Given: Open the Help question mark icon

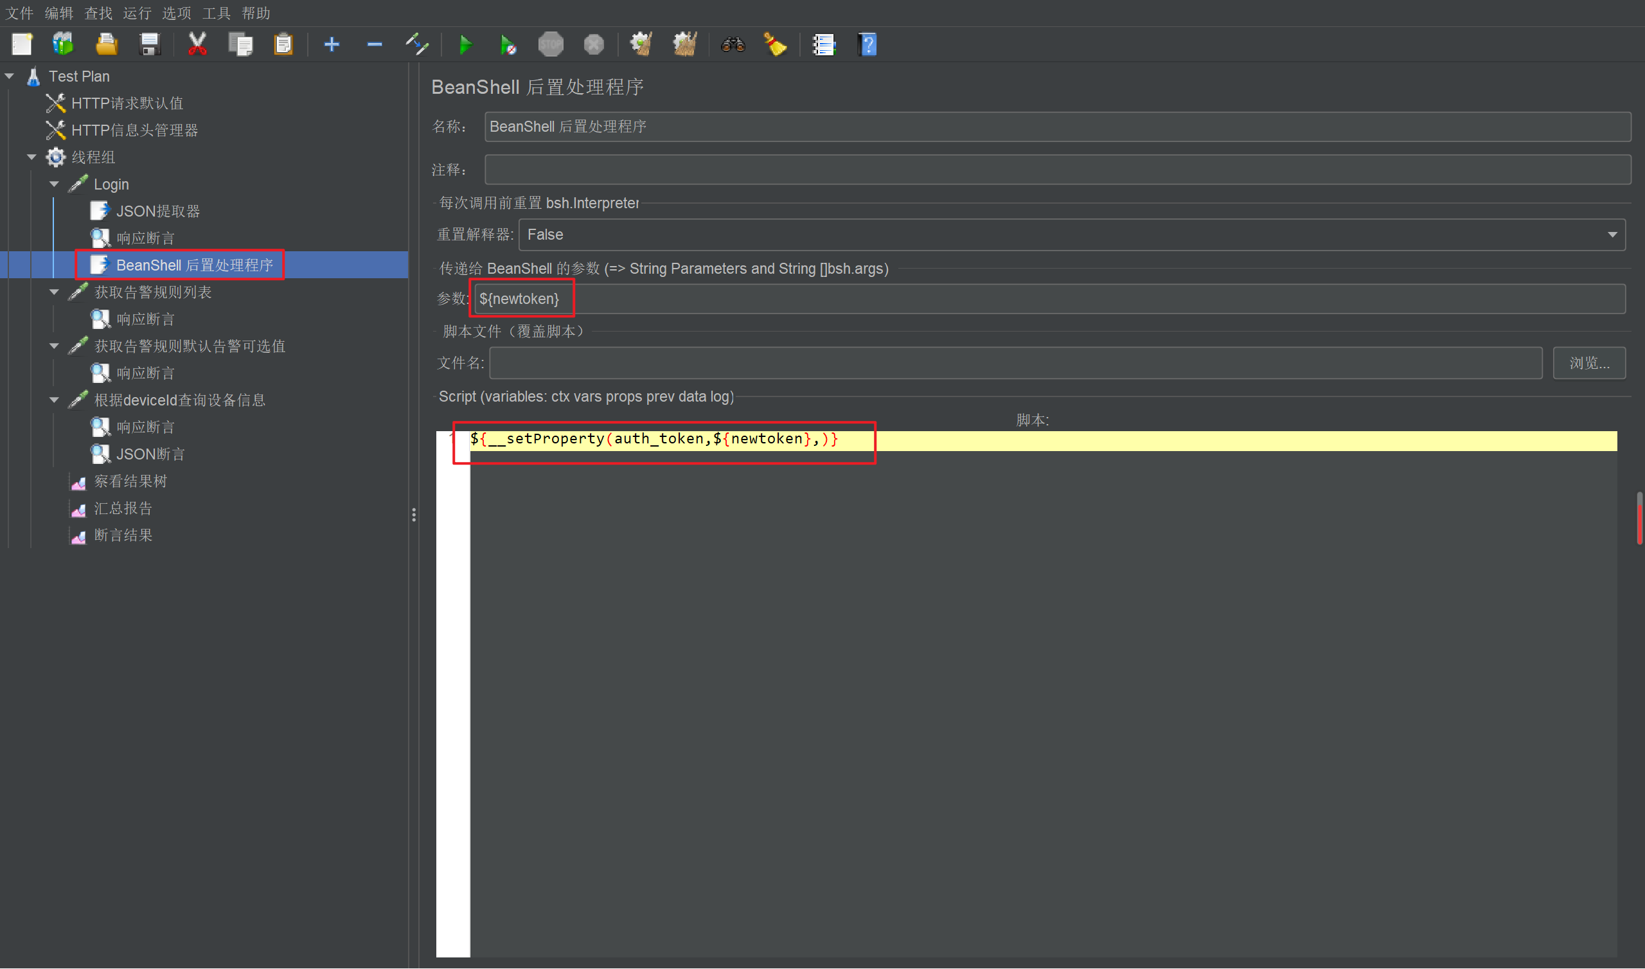Looking at the screenshot, I should click(x=867, y=44).
